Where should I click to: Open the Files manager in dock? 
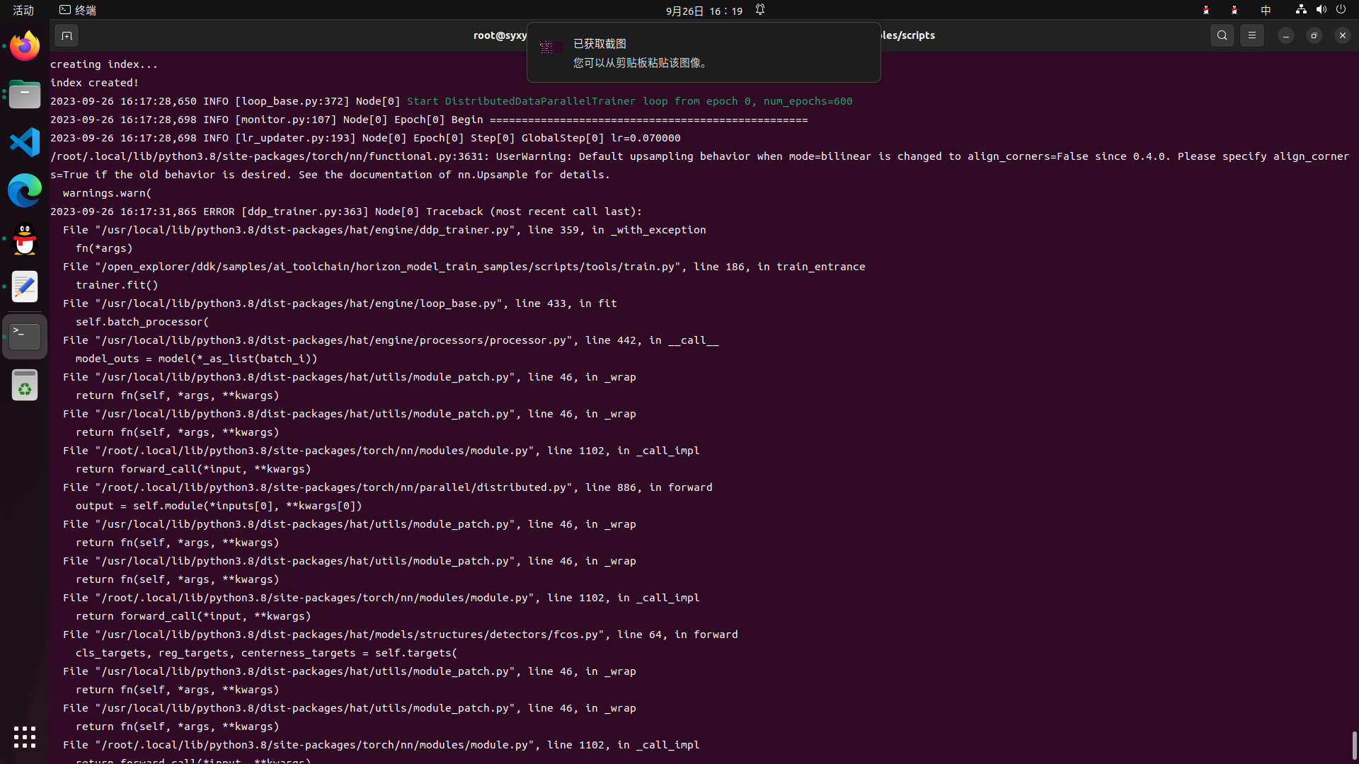click(25, 94)
